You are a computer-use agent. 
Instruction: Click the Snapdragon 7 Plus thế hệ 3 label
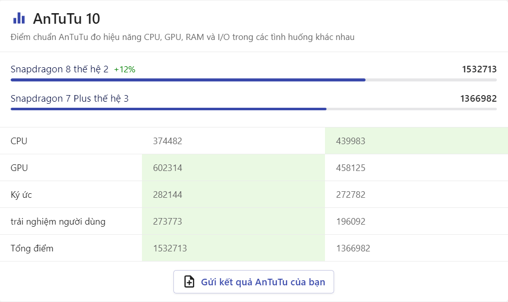[69, 99]
